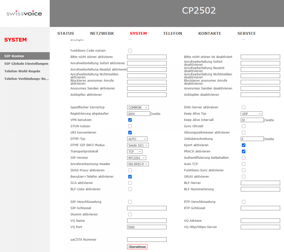Enable DNS-Server aktivieren checkbox
The height and width of the screenshot is (252, 284).
[x=244, y=108]
